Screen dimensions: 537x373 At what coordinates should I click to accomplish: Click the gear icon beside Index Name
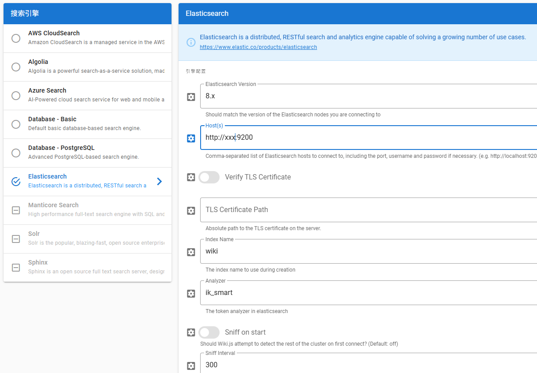191,252
